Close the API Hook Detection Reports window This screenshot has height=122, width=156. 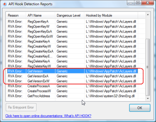pos(148,3)
